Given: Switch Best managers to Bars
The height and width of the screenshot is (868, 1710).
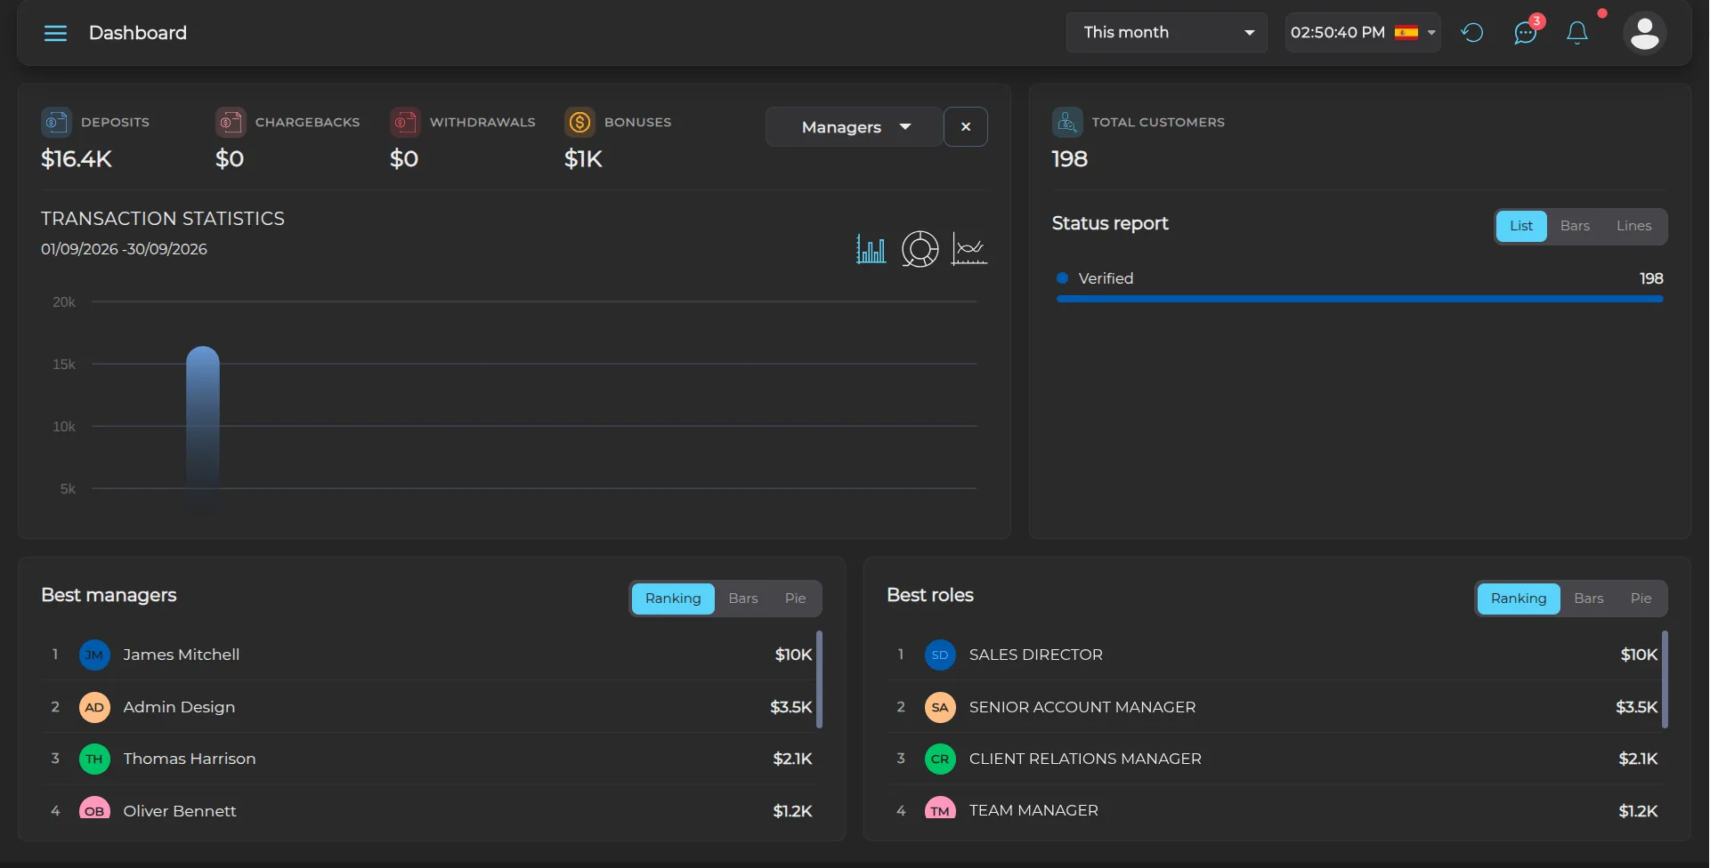Looking at the screenshot, I should pos(743,599).
